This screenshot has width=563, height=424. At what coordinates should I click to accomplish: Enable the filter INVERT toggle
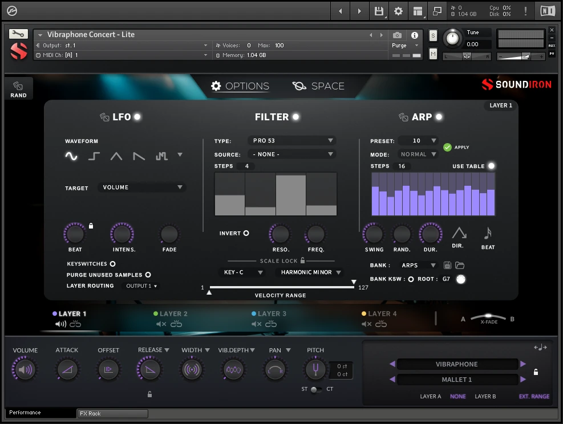[246, 233]
